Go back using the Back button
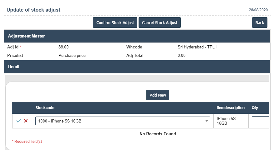274x150 pixels. 260,22
